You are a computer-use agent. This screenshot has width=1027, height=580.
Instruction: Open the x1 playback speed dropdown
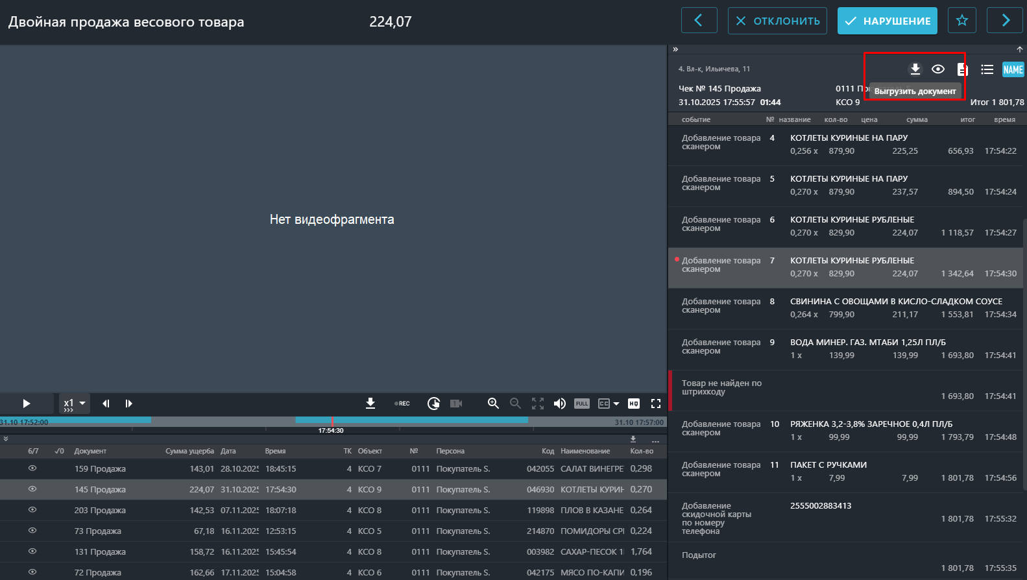pos(75,404)
